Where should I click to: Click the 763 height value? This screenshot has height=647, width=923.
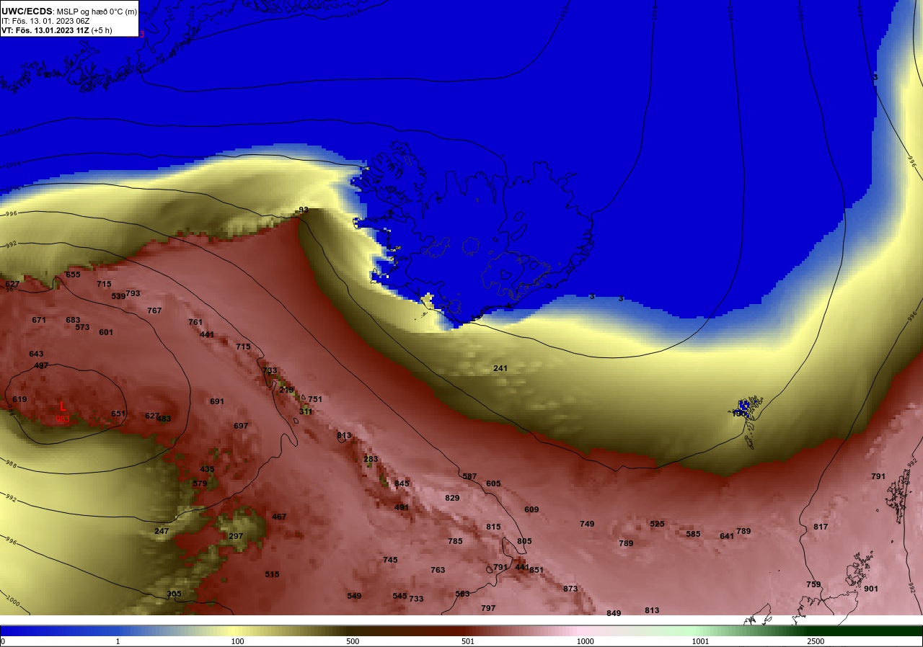[x=438, y=570]
